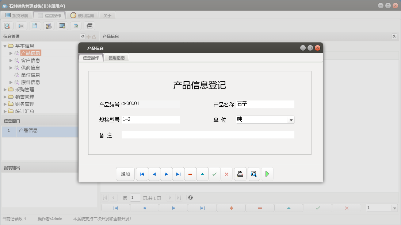Screen dimensions: 401x225
Task: Click the 备注 input field in the form
Action: [208, 134]
